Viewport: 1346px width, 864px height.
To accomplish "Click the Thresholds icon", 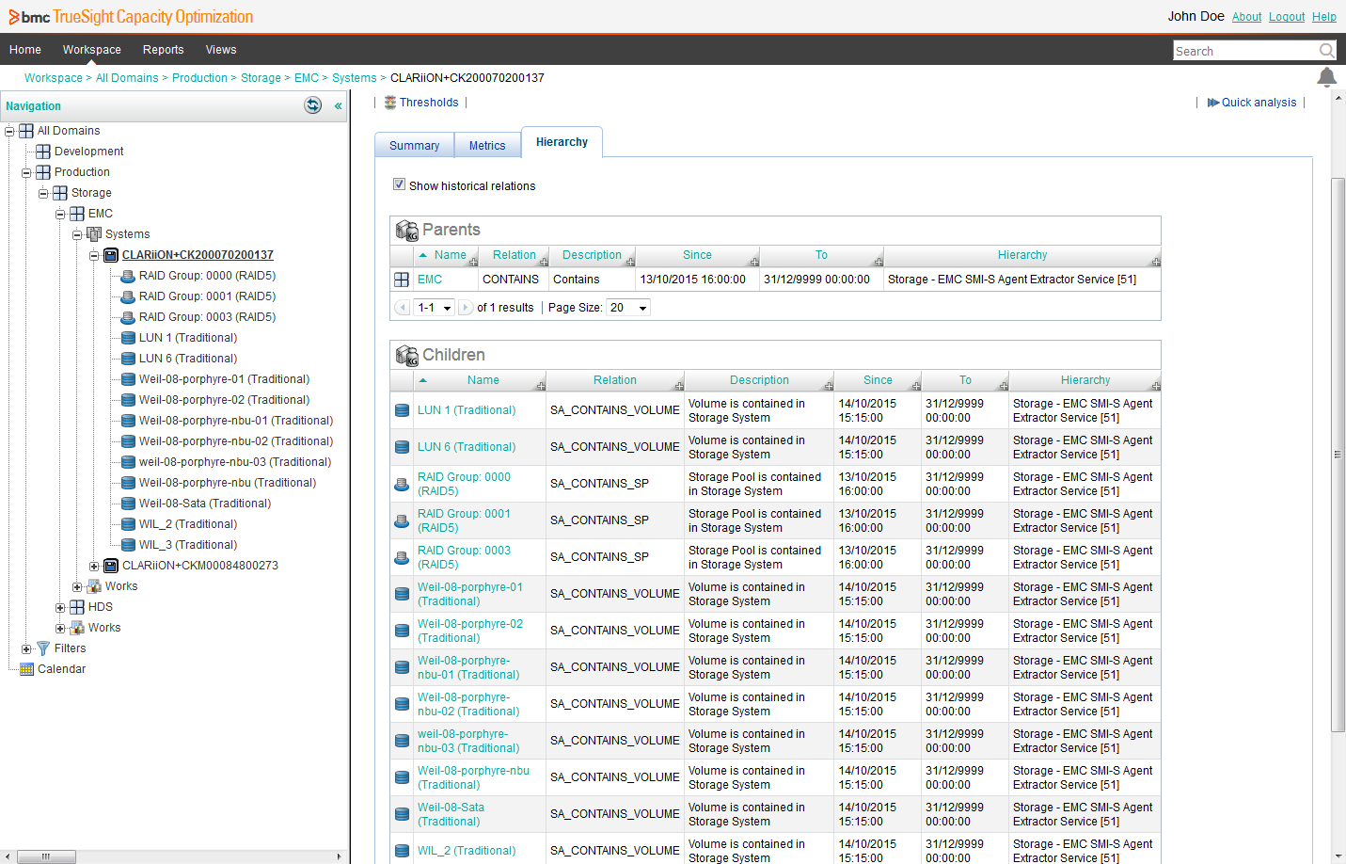I will 390,103.
